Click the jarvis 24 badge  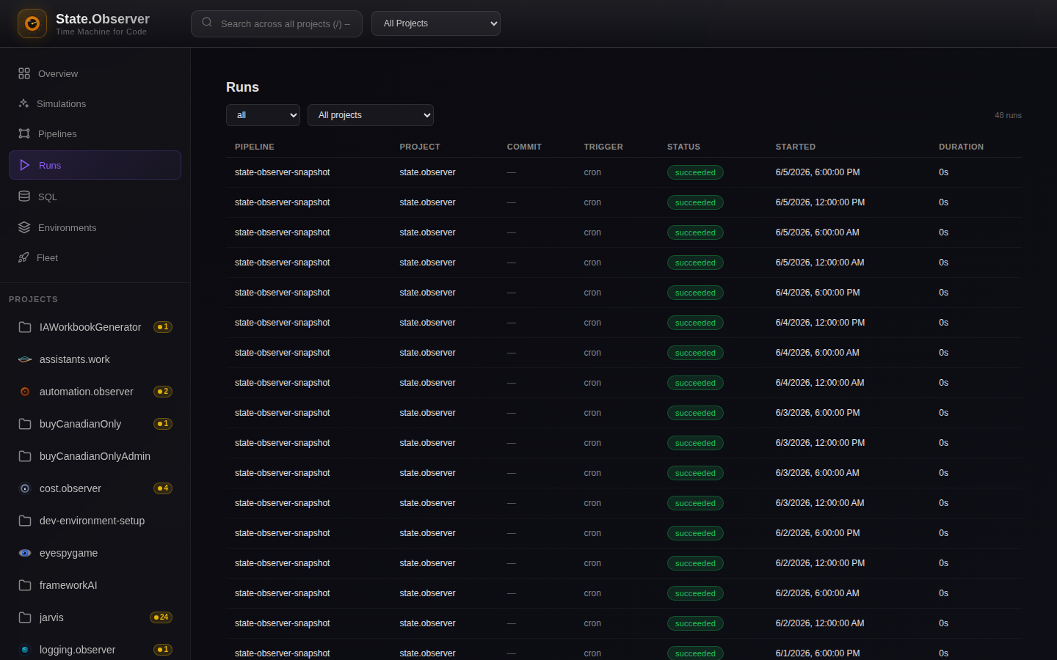[x=161, y=617]
